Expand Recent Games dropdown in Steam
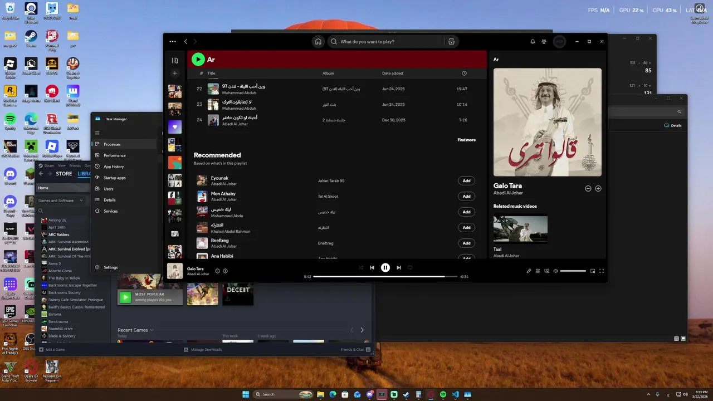This screenshot has width=713, height=401. [135, 330]
